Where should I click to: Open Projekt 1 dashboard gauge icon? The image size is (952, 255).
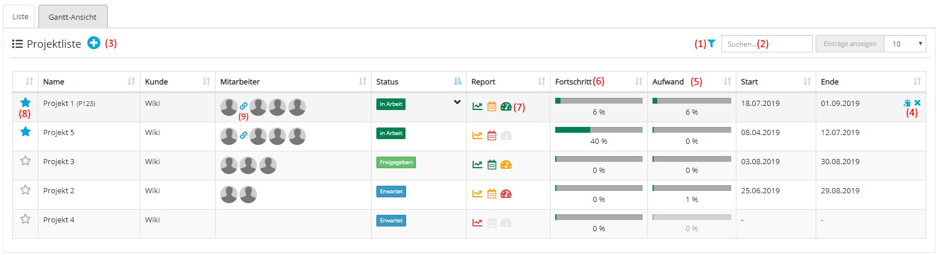pyautogui.click(x=506, y=107)
